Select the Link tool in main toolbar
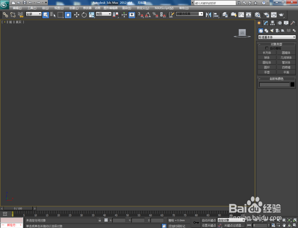298x228 pixels. click(5, 15)
